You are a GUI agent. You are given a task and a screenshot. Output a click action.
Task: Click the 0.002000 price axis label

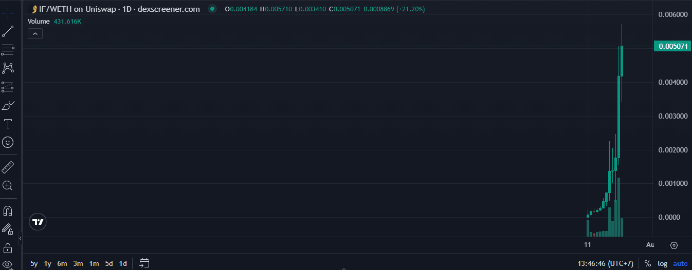coord(673,150)
